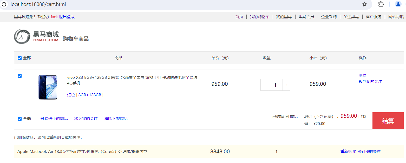Screen dimensions: 406x163
Task: Click the Apple Macbook Air deleted item name
Action: point(82,151)
